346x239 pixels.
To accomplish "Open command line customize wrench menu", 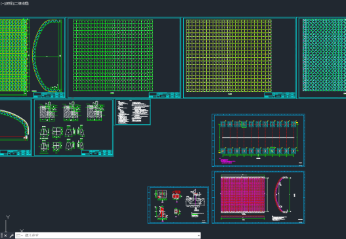I will pyautogui.click(x=11, y=236).
